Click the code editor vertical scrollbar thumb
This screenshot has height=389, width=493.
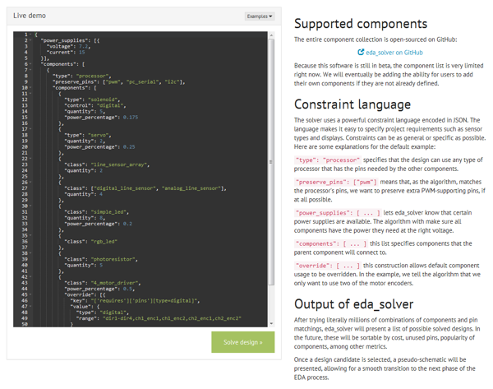271,161
